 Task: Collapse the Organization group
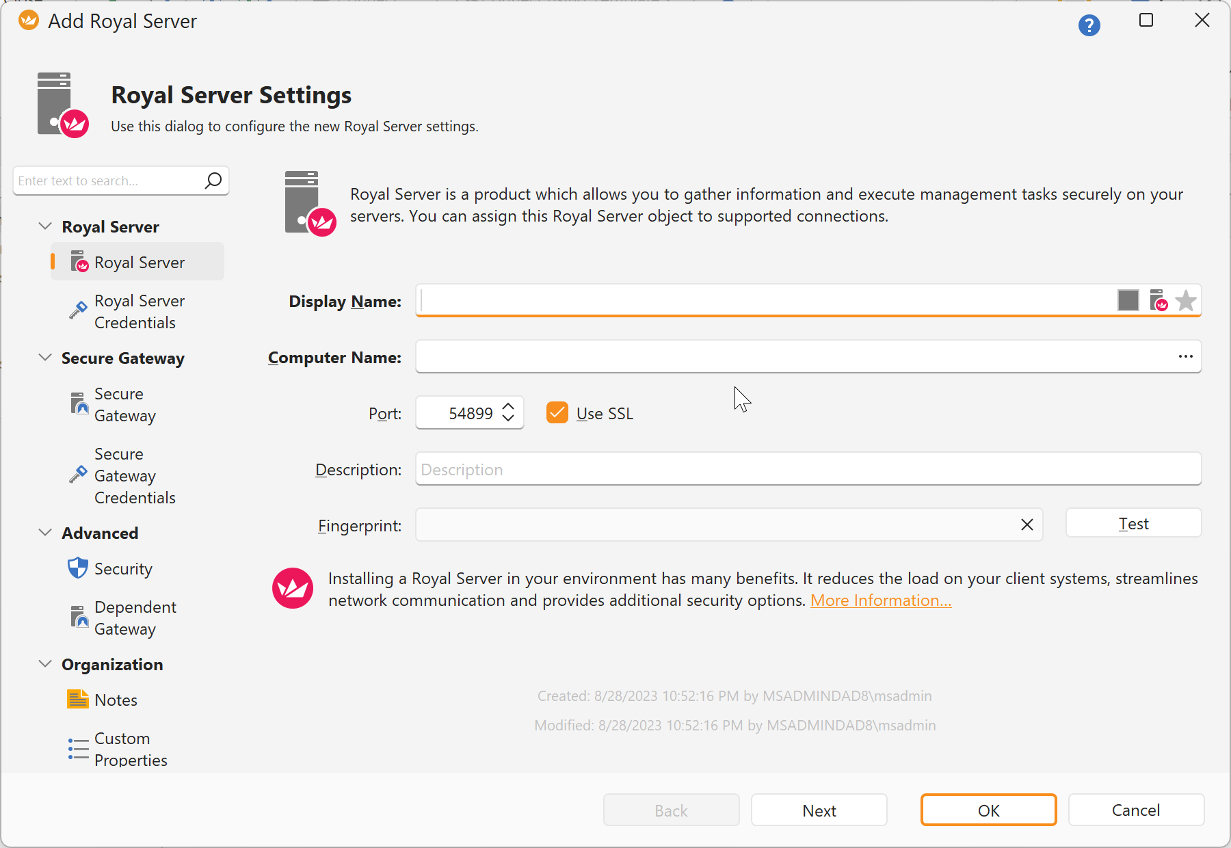click(x=45, y=663)
